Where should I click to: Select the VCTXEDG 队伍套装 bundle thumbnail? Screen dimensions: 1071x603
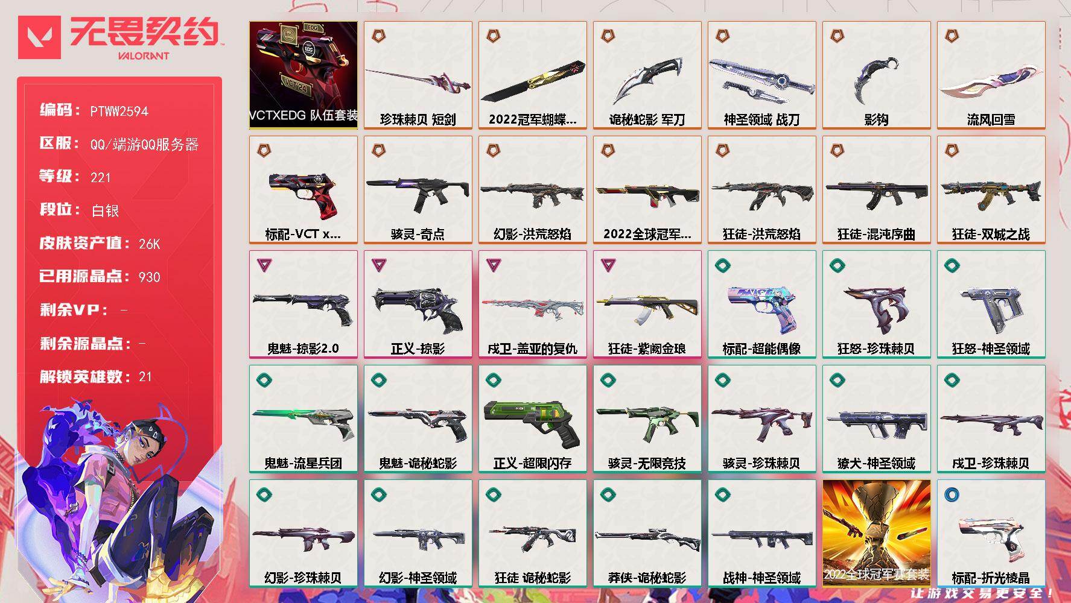tap(304, 75)
